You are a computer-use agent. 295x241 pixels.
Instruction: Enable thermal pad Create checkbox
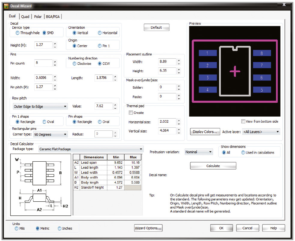coord(131,113)
